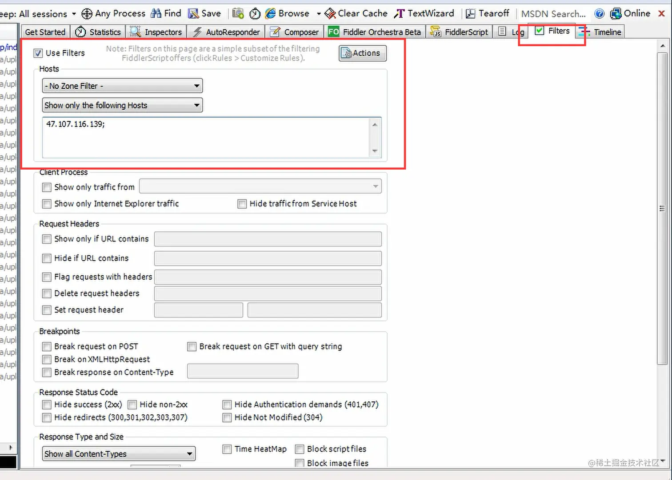The height and width of the screenshot is (480, 672).
Task: Open the Timeline tab
Action: (x=600, y=32)
